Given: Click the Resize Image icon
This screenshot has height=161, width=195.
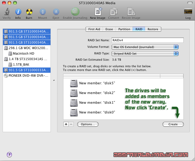Looking at the screenshot, I should click(x=131, y=12).
